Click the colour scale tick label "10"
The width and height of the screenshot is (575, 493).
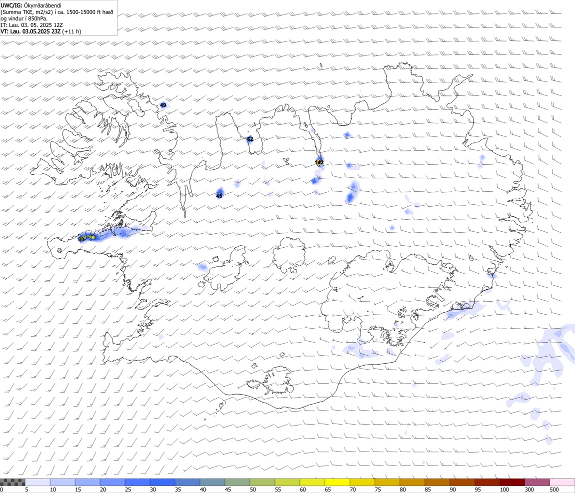click(x=53, y=490)
